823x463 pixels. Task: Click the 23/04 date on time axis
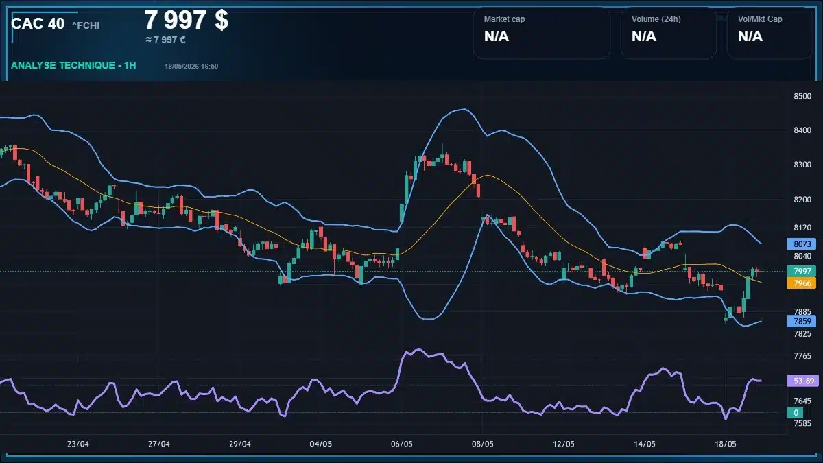78,444
